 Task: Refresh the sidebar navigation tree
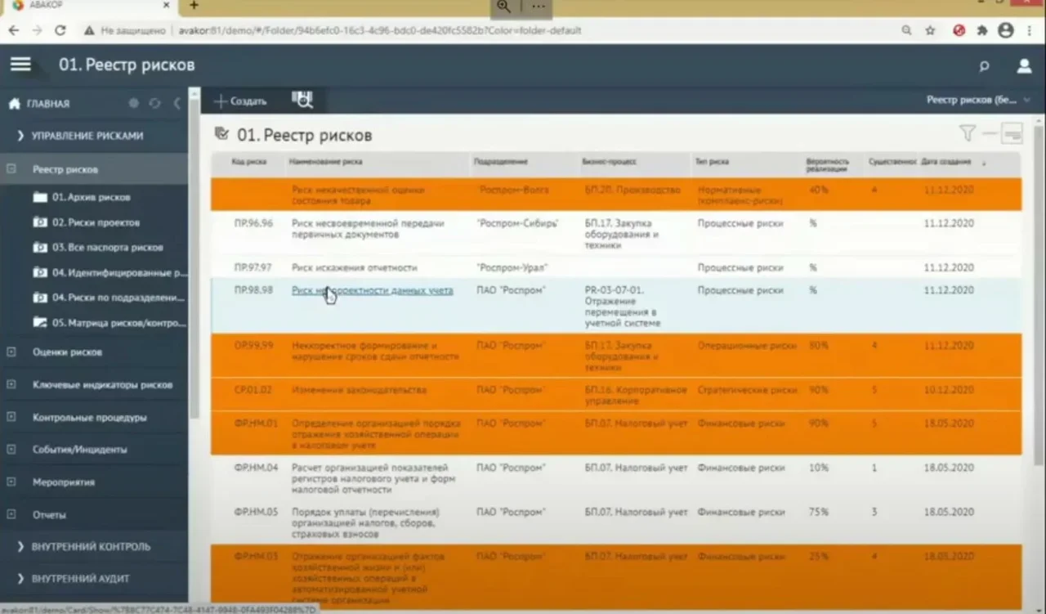click(x=154, y=104)
